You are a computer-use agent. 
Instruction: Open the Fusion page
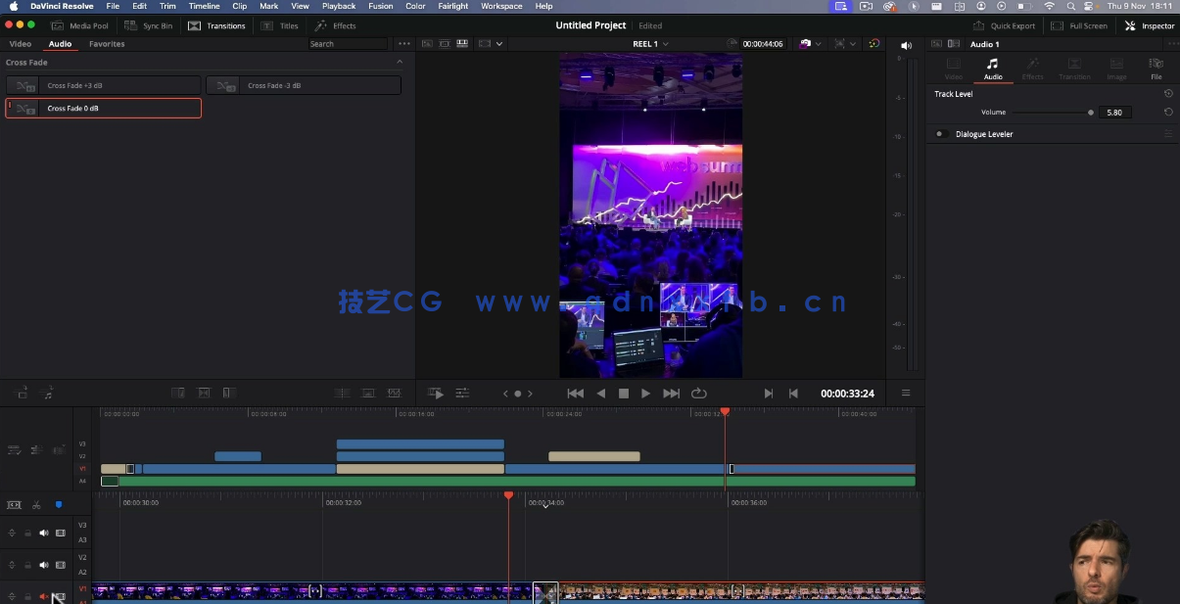pyautogui.click(x=381, y=6)
